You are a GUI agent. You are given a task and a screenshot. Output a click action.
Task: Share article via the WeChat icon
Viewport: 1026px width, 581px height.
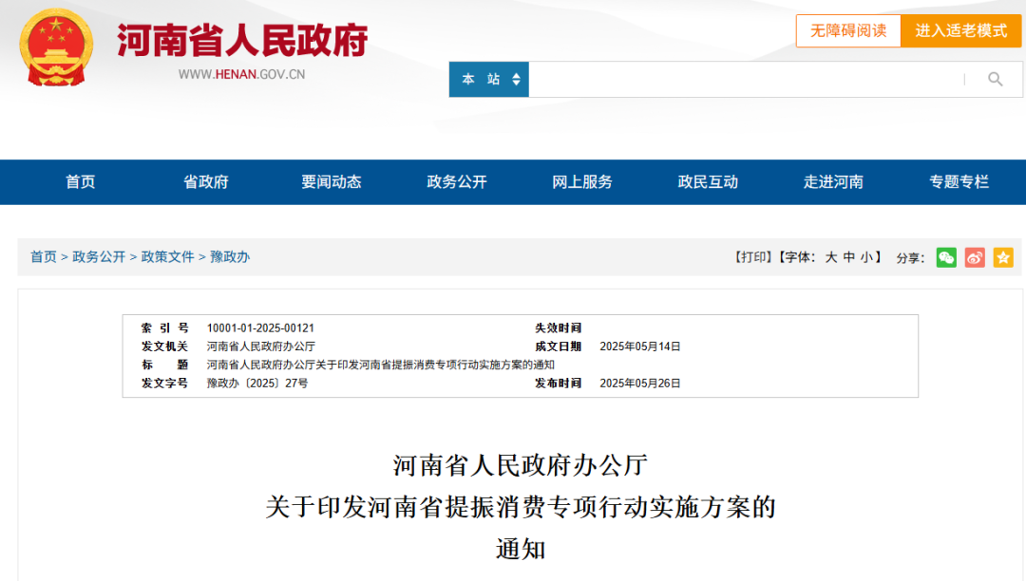pos(945,256)
